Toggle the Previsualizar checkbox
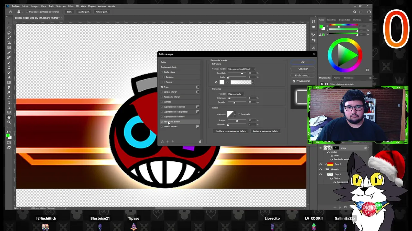Screen dimensions: 412x231 pyautogui.click(x=294, y=81)
